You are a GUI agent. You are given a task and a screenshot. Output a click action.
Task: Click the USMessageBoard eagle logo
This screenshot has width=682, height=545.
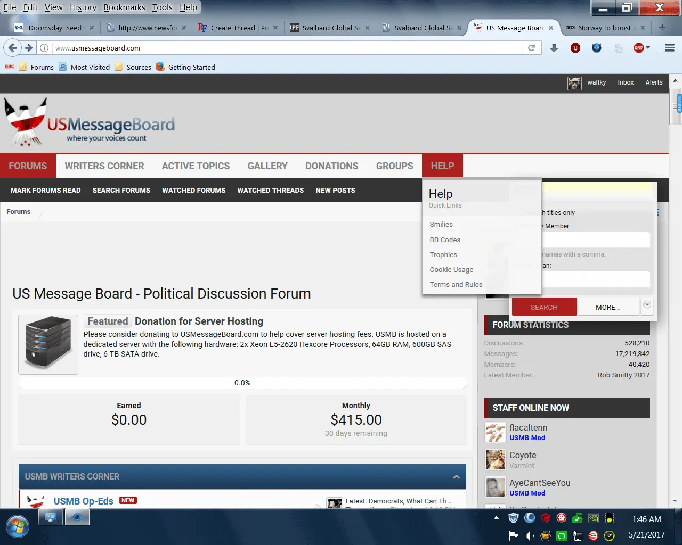(x=26, y=122)
